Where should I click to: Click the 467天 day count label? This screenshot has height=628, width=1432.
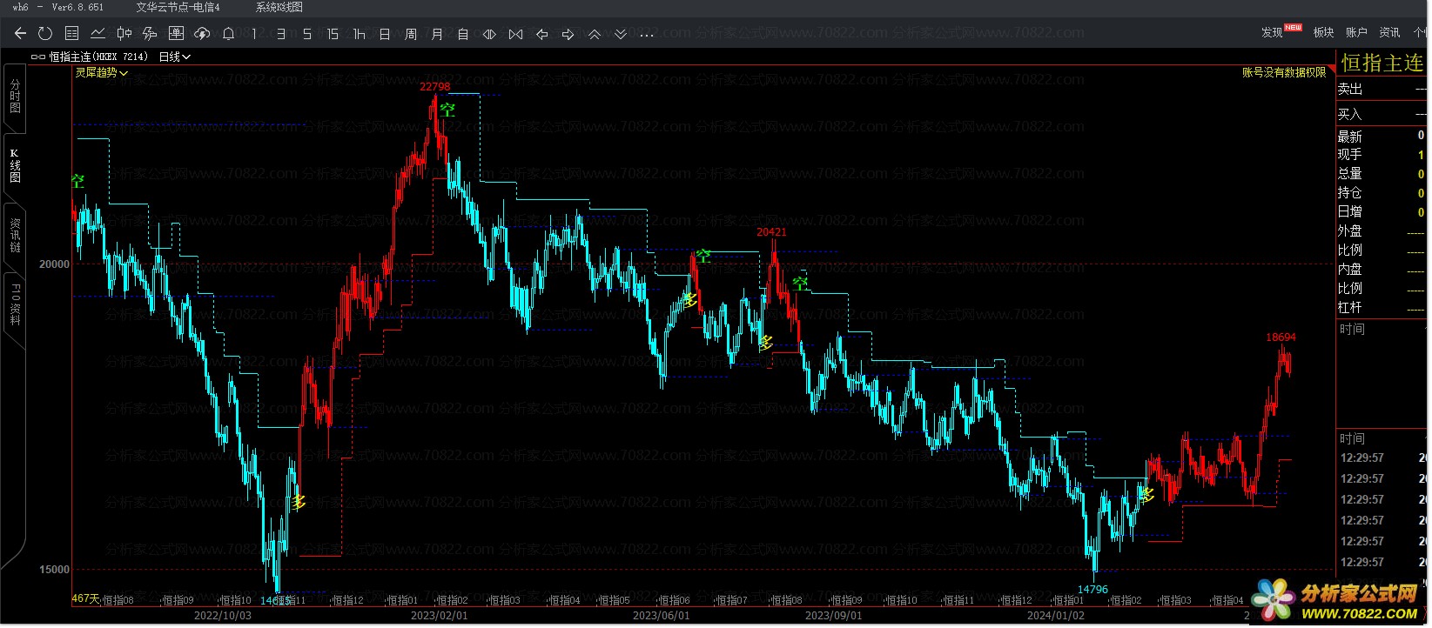(x=85, y=598)
